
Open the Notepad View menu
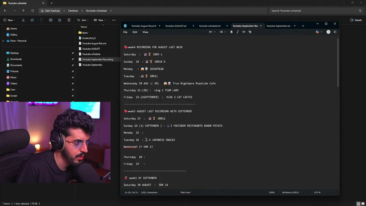pos(145,32)
